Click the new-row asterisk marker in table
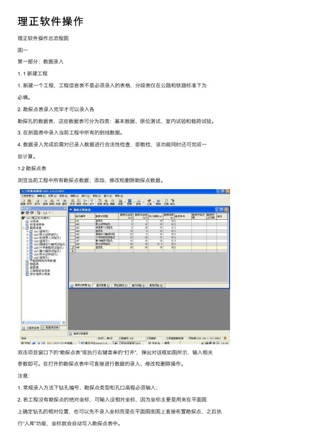 coord(73,251)
